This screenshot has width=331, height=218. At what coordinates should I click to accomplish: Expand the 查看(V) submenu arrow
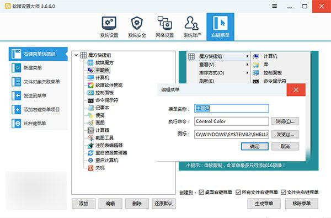pyautogui.click(x=247, y=65)
